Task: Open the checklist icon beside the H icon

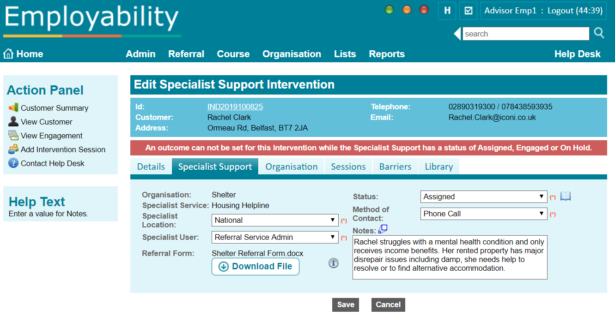Action: [468, 10]
